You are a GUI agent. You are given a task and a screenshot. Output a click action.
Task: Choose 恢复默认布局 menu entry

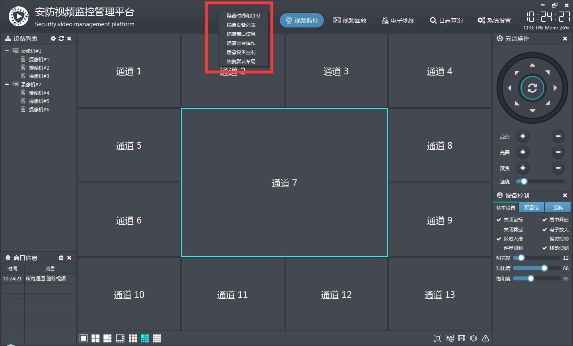(244, 62)
